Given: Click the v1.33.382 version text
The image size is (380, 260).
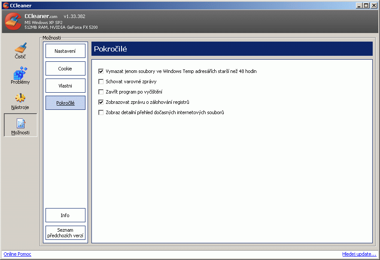Looking at the screenshot, I should (x=74, y=16).
